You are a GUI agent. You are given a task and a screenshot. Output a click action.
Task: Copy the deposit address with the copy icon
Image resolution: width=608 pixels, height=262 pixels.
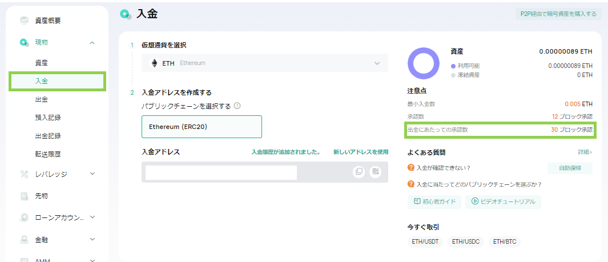click(359, 171)
